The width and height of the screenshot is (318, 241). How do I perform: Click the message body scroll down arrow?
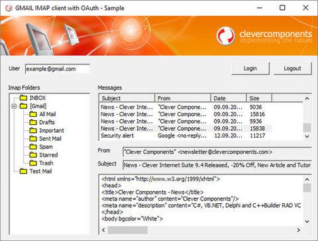tap(307, 221)
